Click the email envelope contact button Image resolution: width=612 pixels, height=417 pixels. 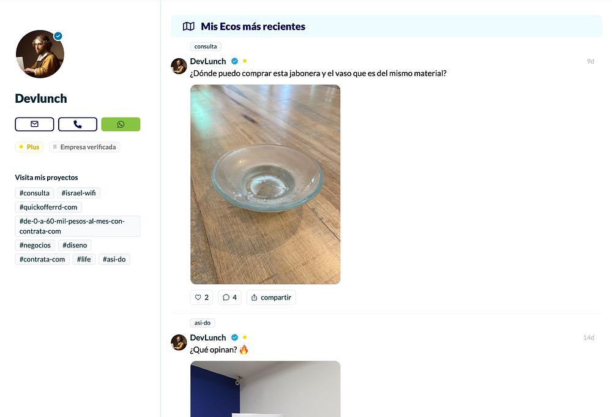click(34, 124)
